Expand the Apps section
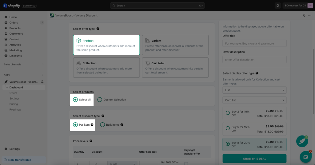315x165 pixels. tap(42, 75)
